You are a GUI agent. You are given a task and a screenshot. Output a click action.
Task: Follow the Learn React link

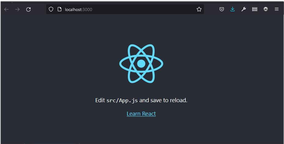(141, 113)
